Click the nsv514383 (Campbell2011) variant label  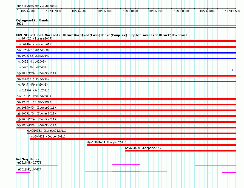coord(47,131)
